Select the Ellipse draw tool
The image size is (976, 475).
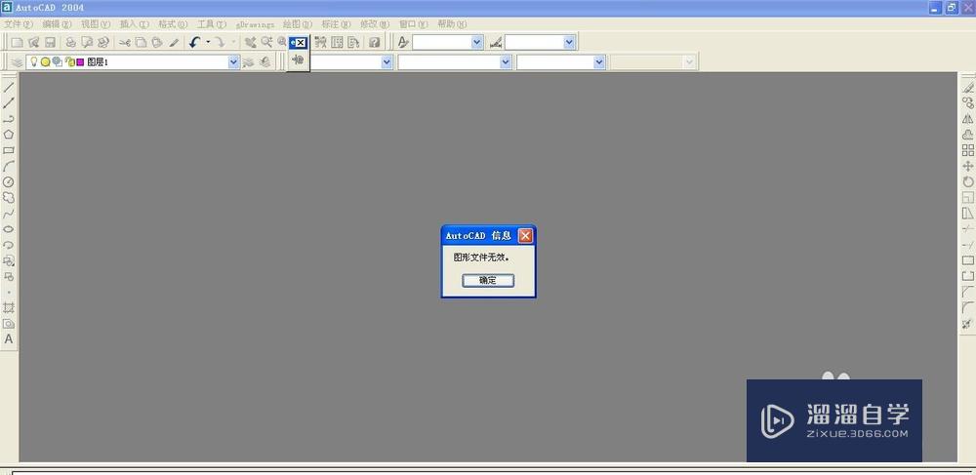[x=9, y=229]
